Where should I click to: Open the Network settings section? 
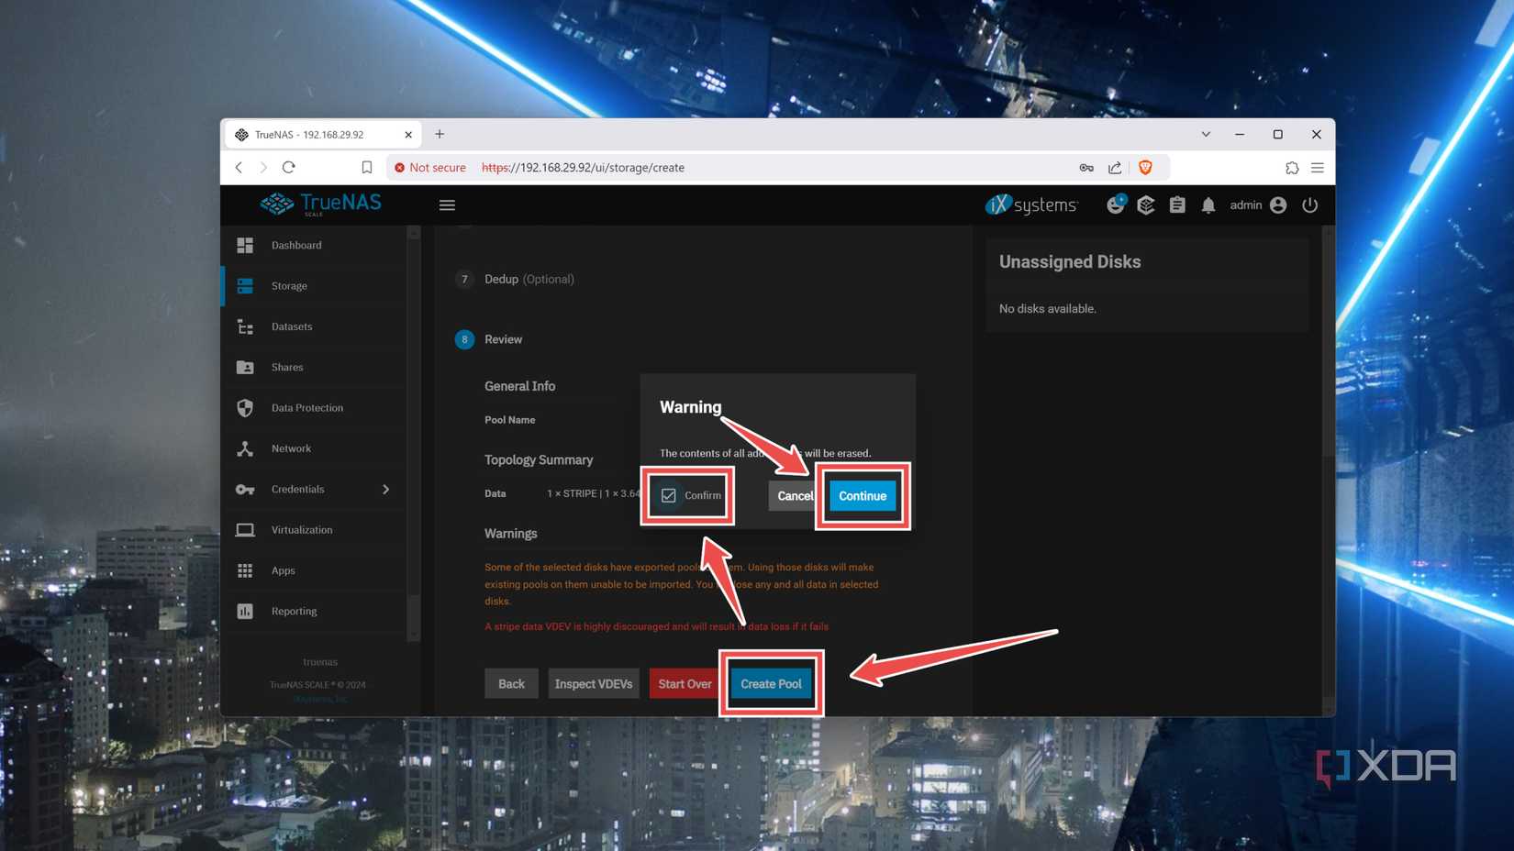291,448
